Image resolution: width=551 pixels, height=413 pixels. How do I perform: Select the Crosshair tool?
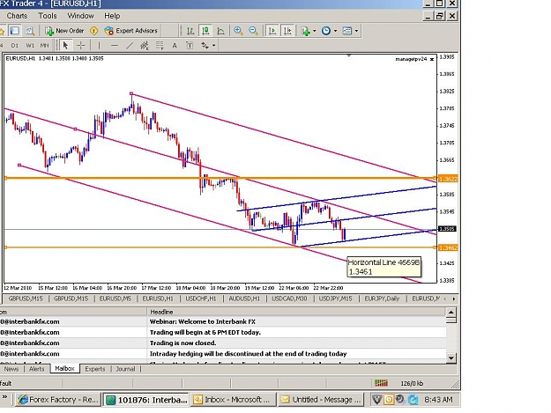81,45
